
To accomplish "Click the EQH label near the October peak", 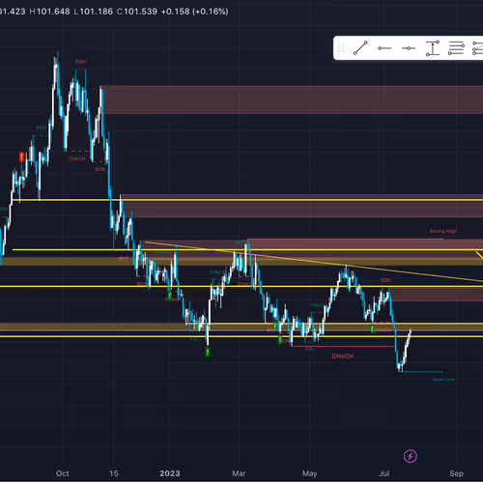I will tap(81, 62).
